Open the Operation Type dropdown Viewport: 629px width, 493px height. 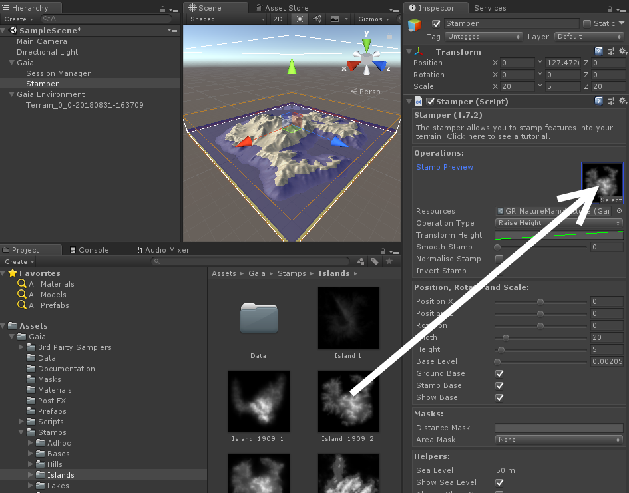coord(558,223)
